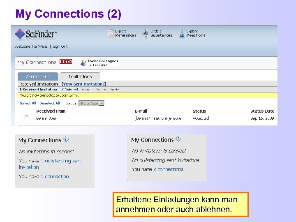Click the Accept button
This screenshot has width=296, height=222.
(x=87, y=89)
